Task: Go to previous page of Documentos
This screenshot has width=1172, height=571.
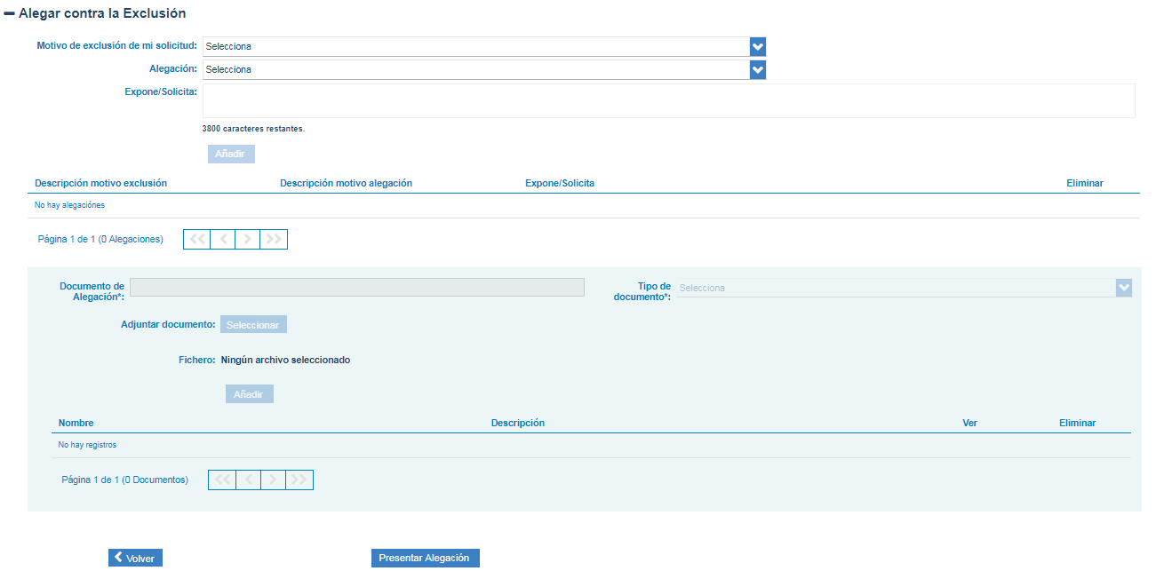Action: coord(248,480)
